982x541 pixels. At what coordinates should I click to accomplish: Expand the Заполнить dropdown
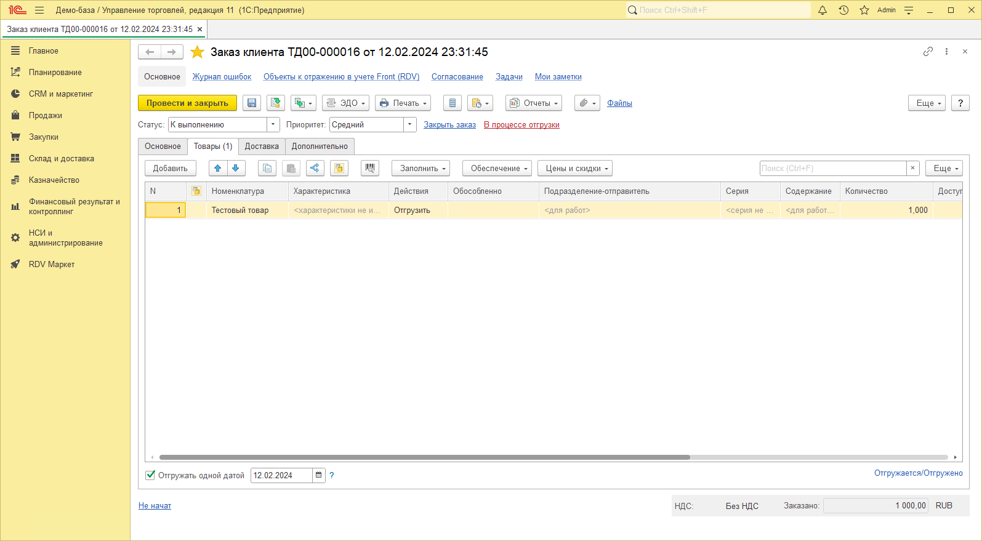421,169
